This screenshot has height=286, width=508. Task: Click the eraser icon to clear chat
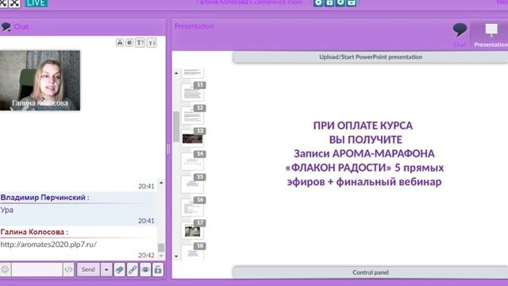119,269
